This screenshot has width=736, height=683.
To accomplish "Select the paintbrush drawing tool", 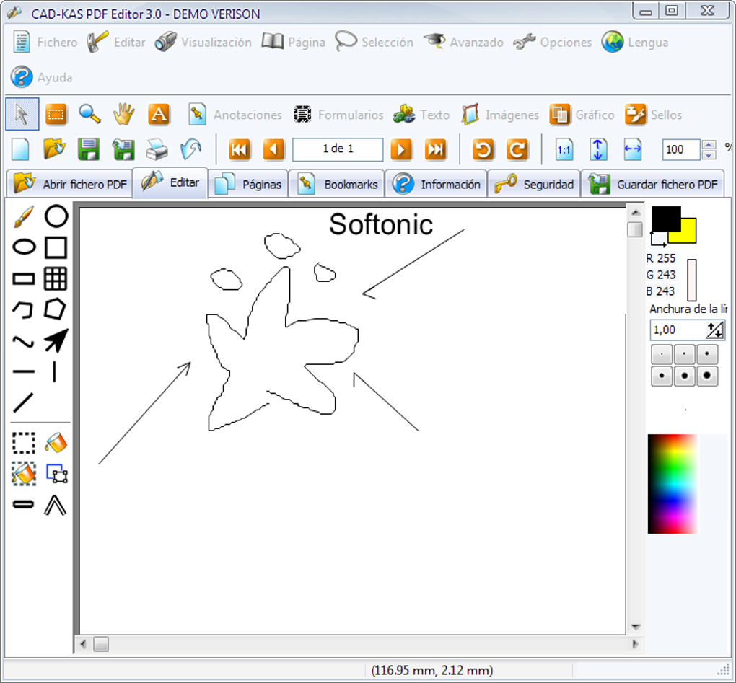I will pyautogui.click(x=24, y=216).
